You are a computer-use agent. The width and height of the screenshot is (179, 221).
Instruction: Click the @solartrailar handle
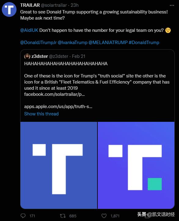(x=54, y=5)
